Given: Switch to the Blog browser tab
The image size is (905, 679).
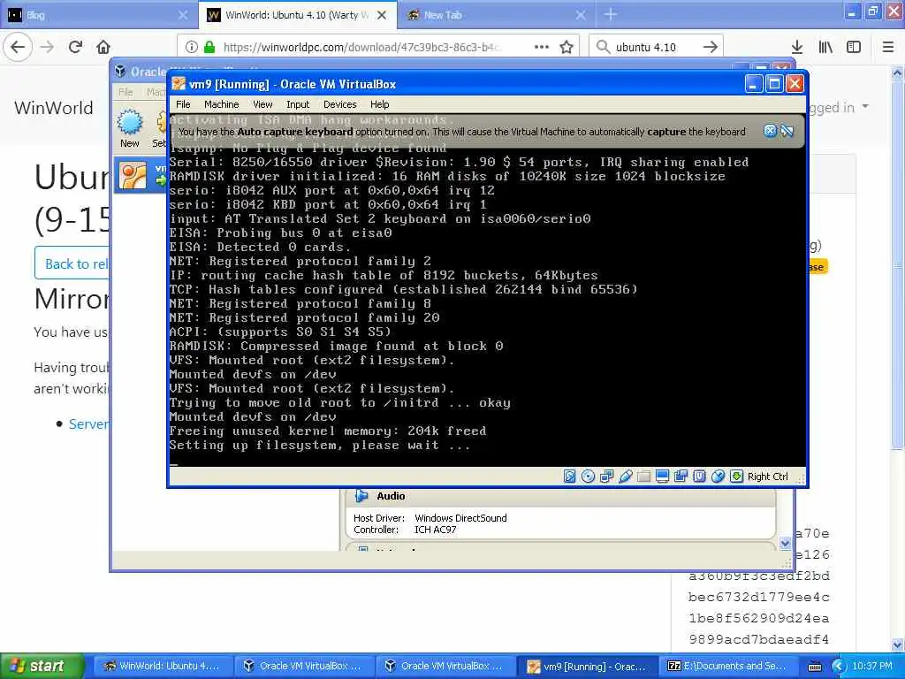Looking at the screenshot, I should 98,15.
